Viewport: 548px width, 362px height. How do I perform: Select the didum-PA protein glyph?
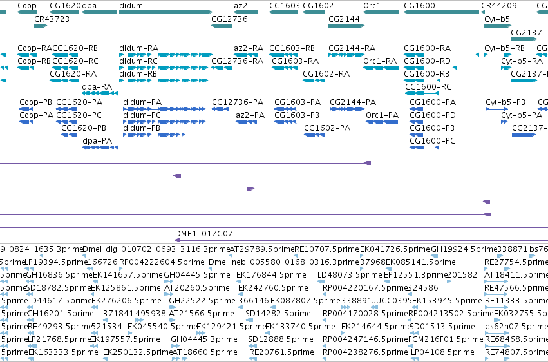164,109
